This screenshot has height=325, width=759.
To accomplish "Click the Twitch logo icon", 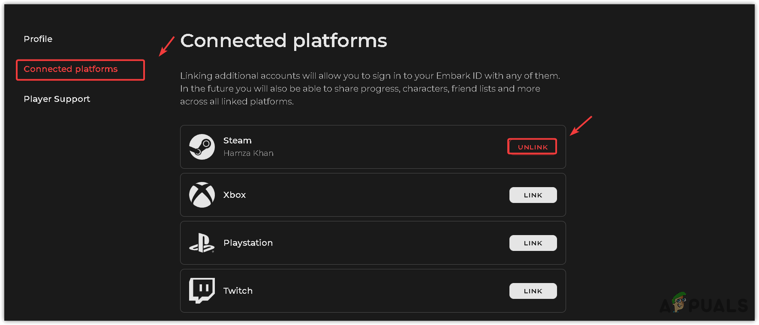I will point(202,290).
